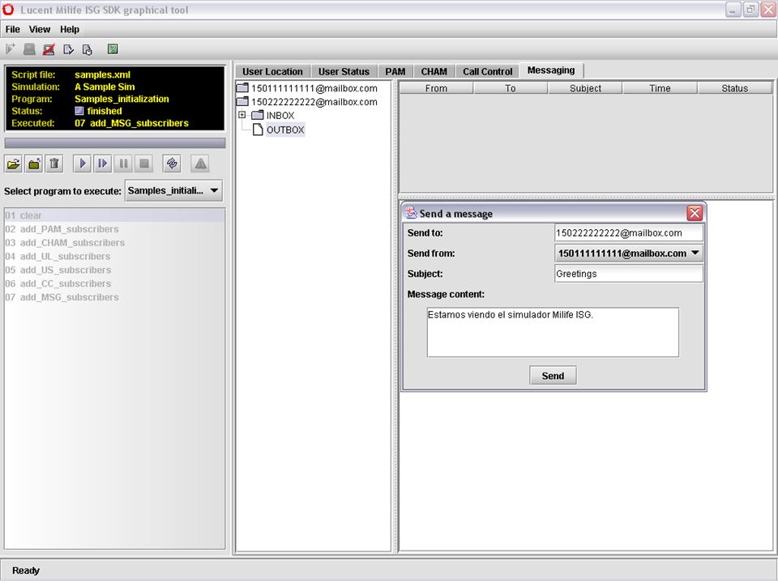Click the trash can delete icon
The width and height of the screenshot is (778, 583).
tap(54, 164)
